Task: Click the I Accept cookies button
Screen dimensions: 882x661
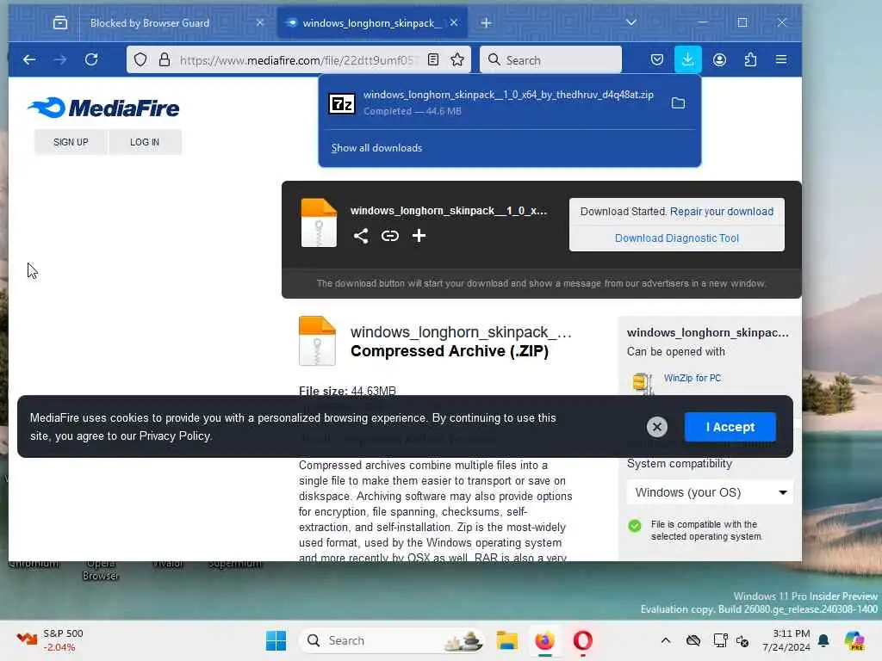Action: (x=730, y=427)
